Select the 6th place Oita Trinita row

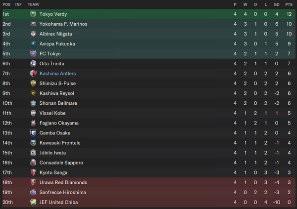click(x=149, y=64)
